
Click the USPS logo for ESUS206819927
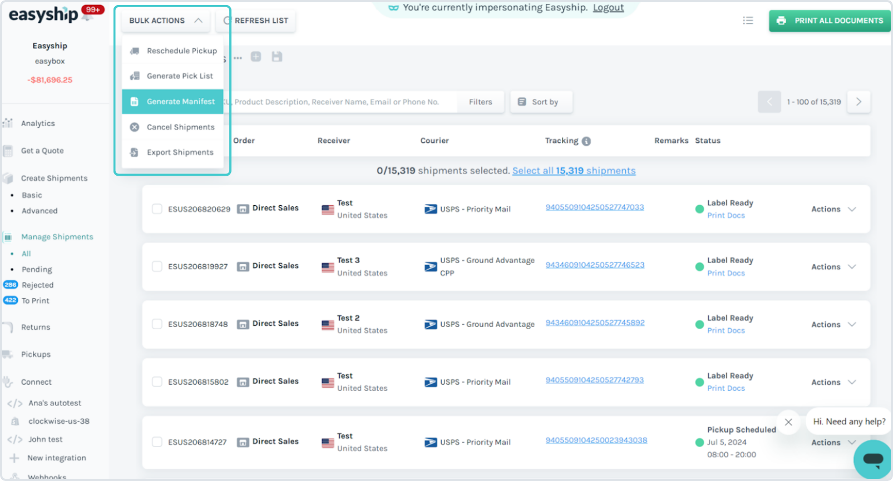pos(431,267)
